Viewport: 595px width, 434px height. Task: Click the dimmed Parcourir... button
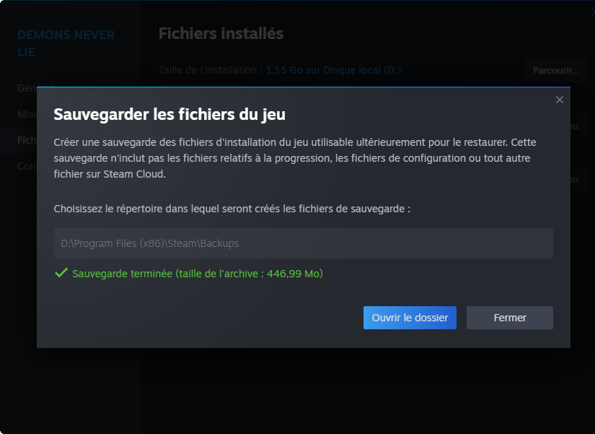pos(555,70)
